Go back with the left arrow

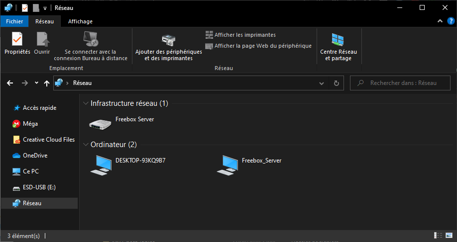point(10,83)
